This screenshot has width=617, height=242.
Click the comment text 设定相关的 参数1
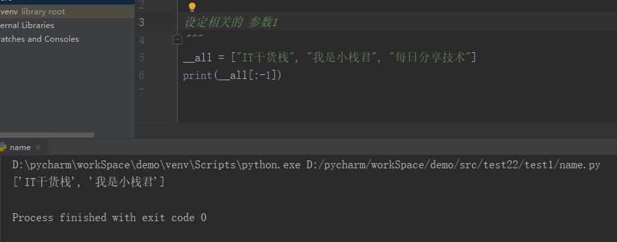tap(231, 22)
